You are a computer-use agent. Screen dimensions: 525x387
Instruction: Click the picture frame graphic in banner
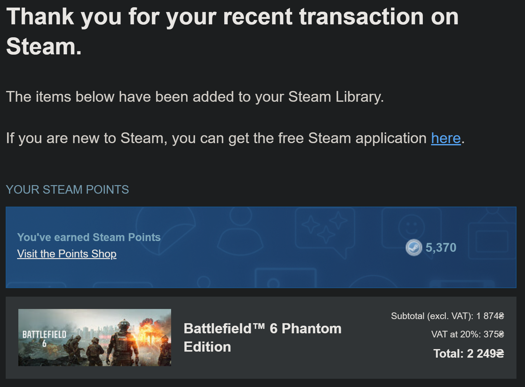[x=491, y=240]
